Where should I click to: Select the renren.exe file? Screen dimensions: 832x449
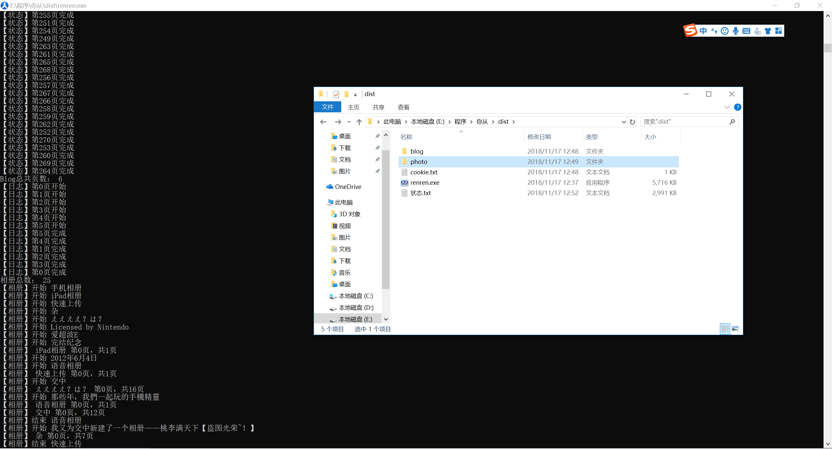tap(424, 182)
